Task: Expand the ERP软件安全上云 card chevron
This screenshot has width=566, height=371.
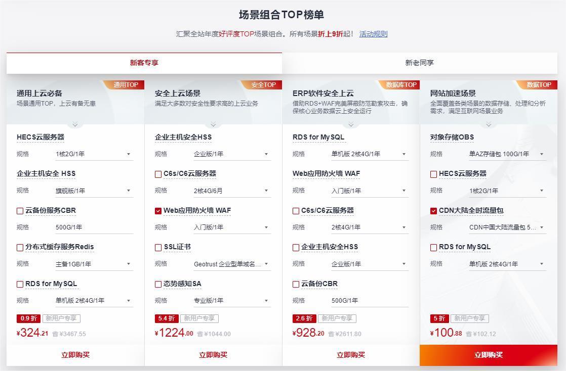Action: point(351,124)
